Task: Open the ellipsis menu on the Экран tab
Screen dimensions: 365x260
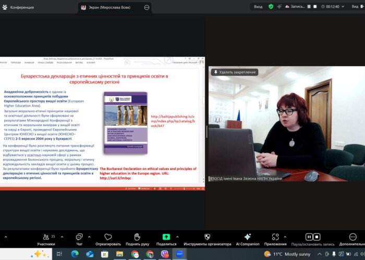Action: pos(147,7)
